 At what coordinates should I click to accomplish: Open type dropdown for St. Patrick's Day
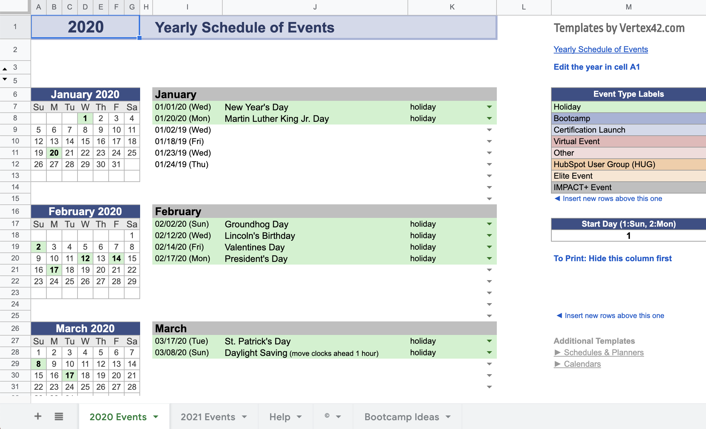click(x=489, y=341)
